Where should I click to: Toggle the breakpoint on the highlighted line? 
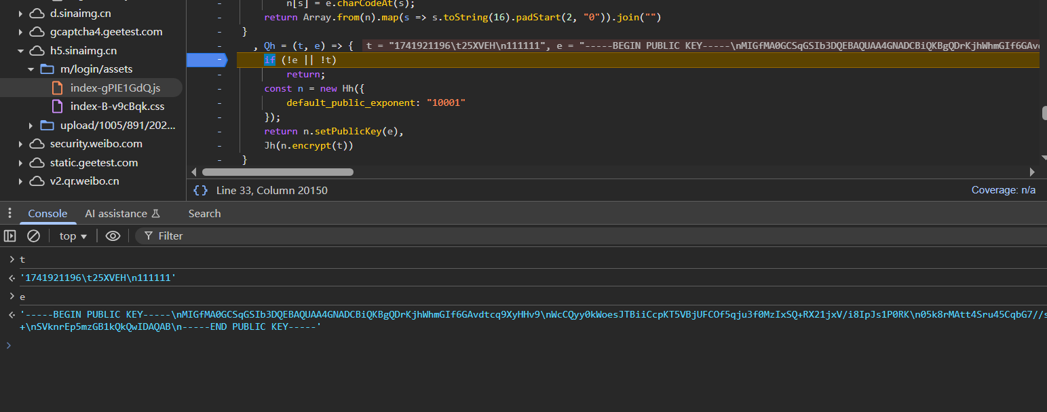[211, 60]
